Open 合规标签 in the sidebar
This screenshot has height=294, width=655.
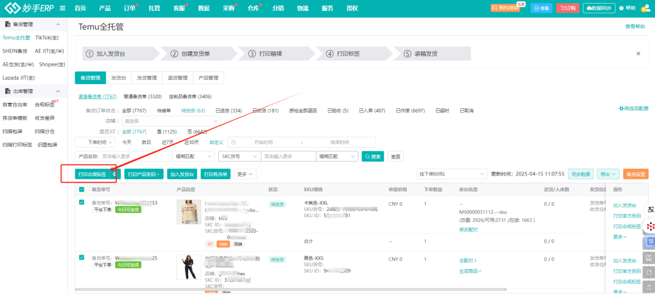[x=45, y=105]
